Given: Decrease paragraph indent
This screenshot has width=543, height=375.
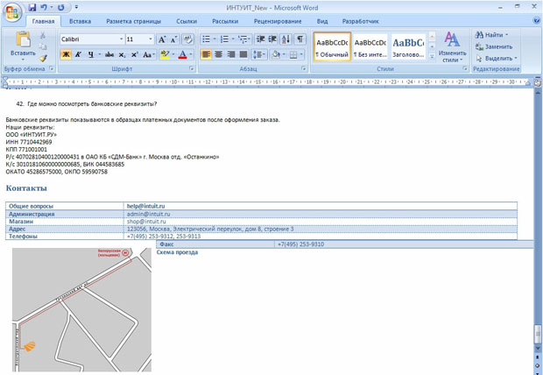Looking at the screenshot, I should pyautogui.click(x=260, y=39).
